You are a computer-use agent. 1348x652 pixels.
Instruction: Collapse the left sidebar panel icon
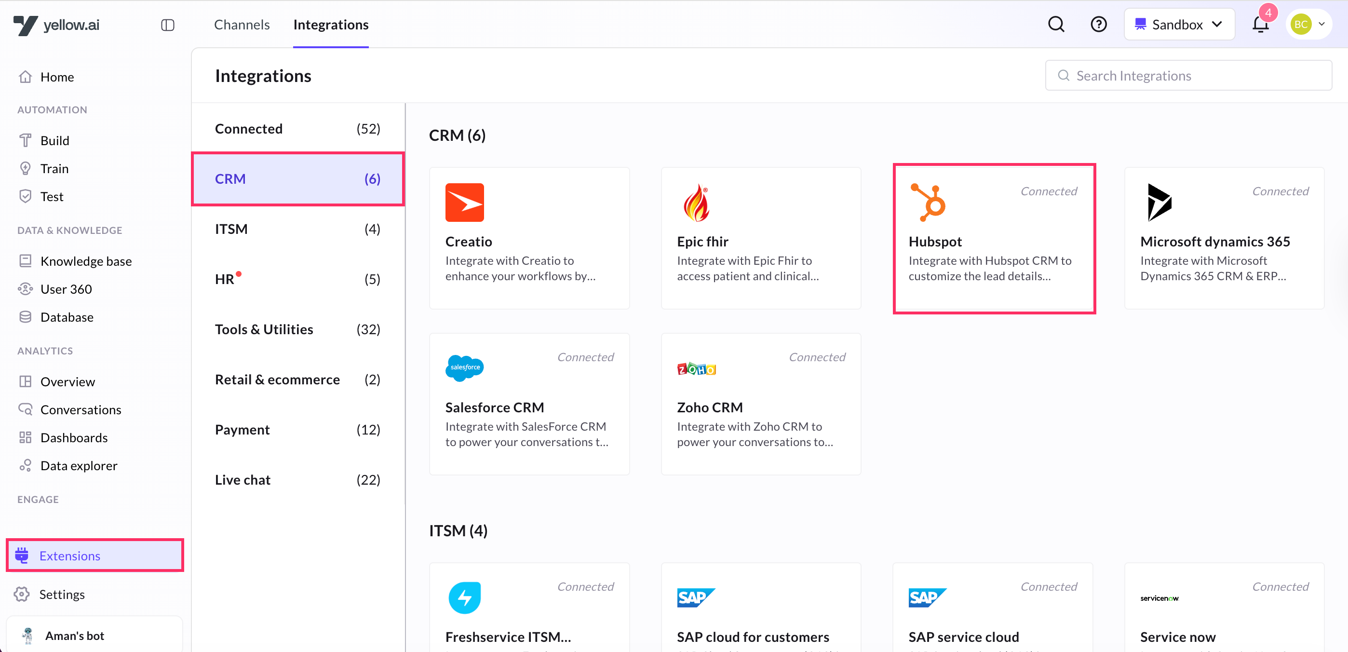tap(167, 25)
